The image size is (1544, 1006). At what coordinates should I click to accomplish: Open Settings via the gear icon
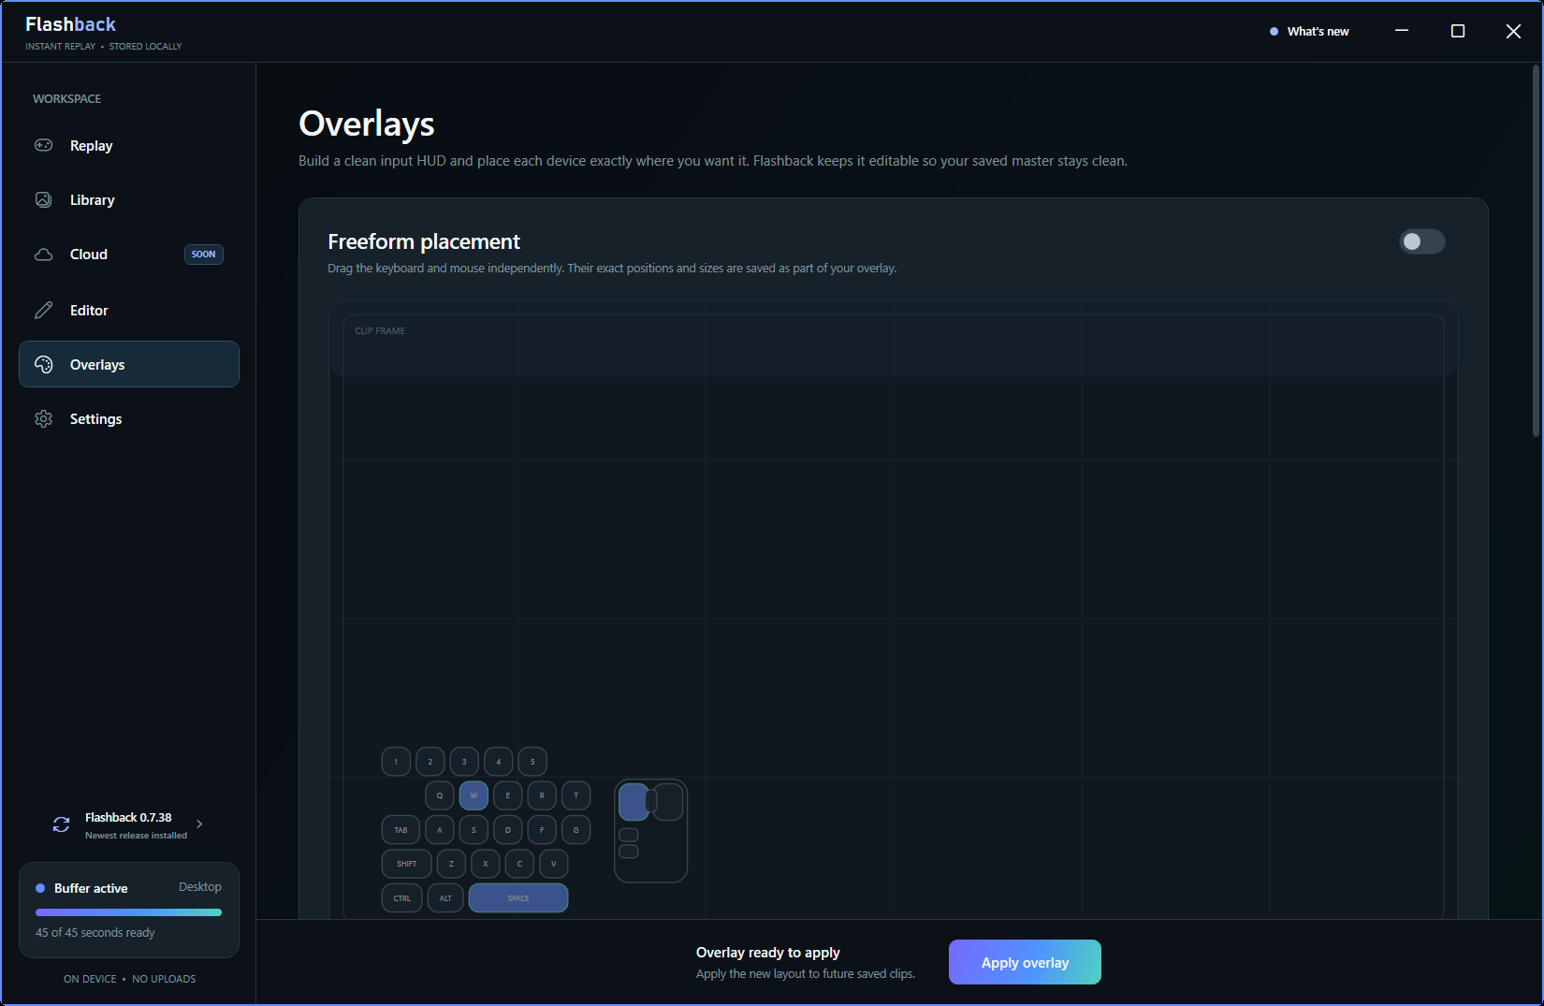coord(44,418)
